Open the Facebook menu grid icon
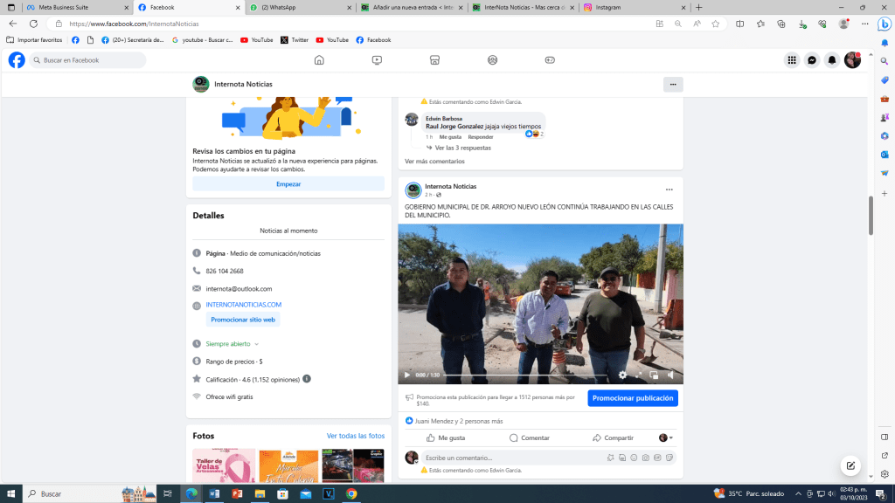Image resolution: width=895 pixels, height=503 pixels. (x=792, y=60)
